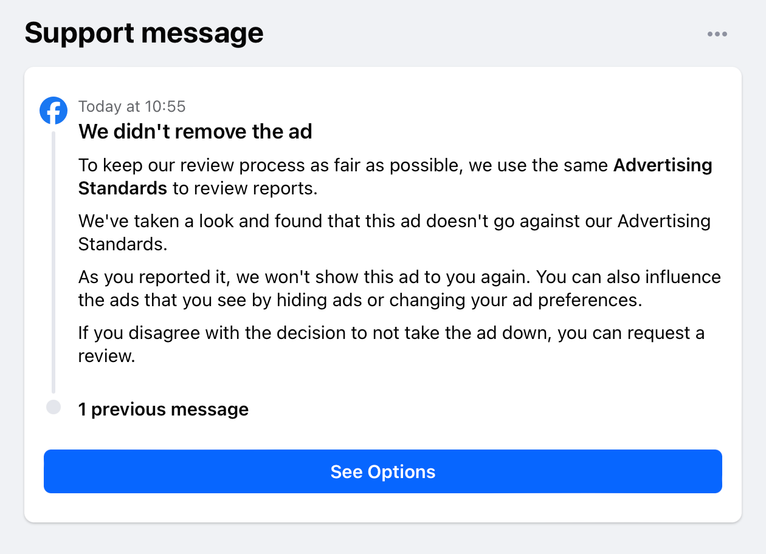Click the Facebook logo avatar icon

pos(53,111)
